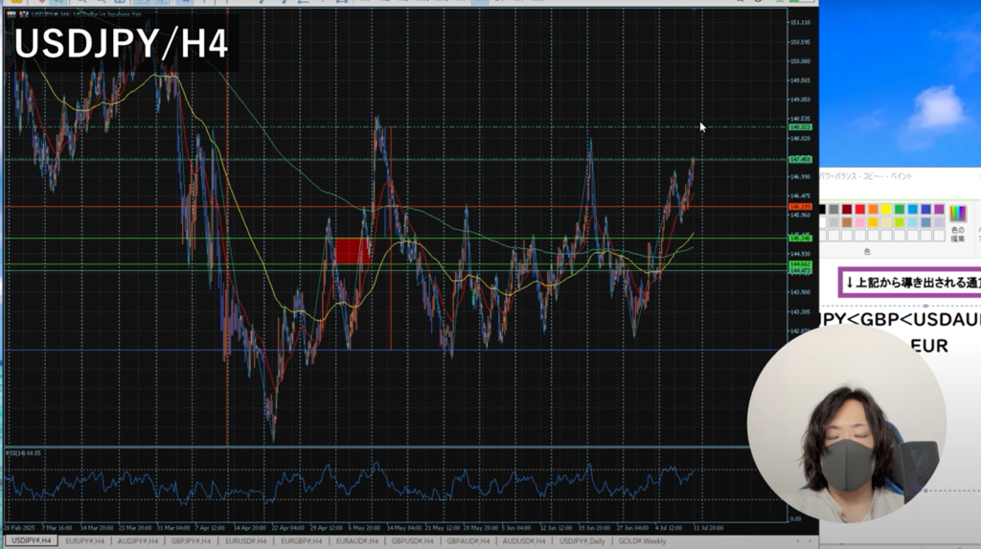Click the red rectangle object on chart

coord(353,250)
